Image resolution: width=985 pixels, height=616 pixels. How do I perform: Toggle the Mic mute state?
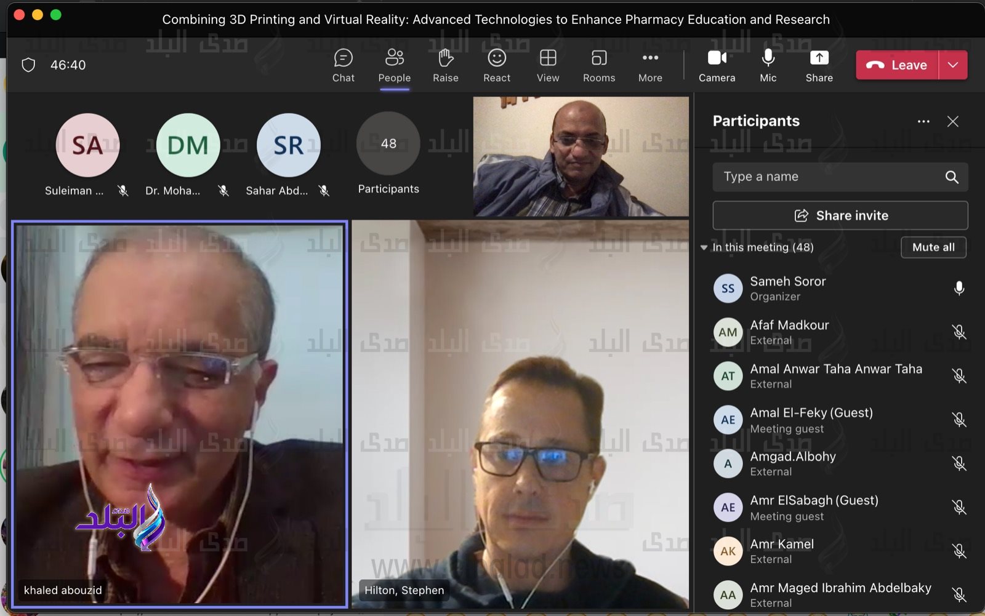[x=768, y=65]
